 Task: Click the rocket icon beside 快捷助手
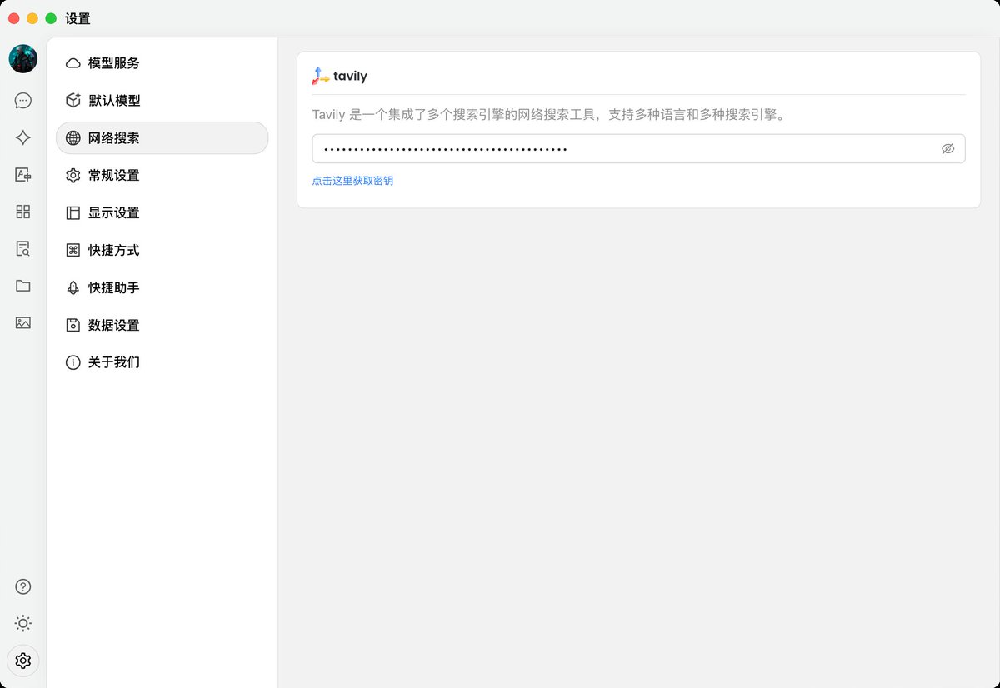pyautogui.click(x=73, y=288)
